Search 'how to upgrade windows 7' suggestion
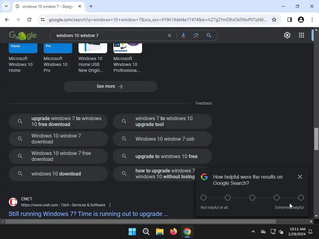This screenshot has width=319, height=239. pyautogui.click(x=154, y=174)
